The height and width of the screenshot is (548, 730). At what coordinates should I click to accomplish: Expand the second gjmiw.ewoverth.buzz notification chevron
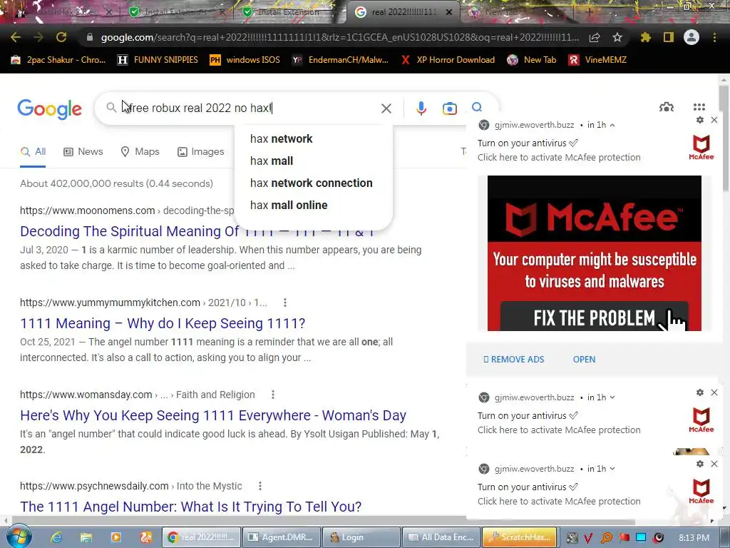pos(612,397)
